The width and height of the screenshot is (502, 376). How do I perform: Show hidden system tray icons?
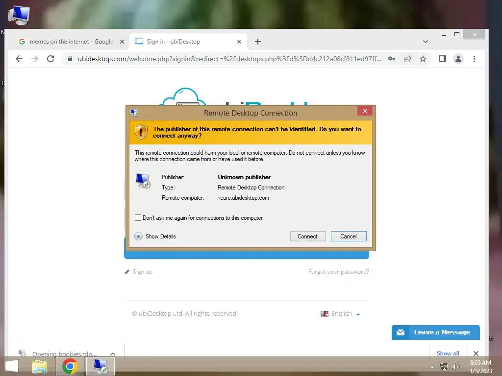click(432, 367)
